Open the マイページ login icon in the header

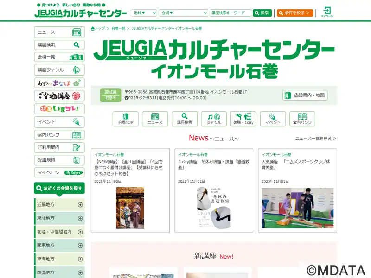coord(327,12)
